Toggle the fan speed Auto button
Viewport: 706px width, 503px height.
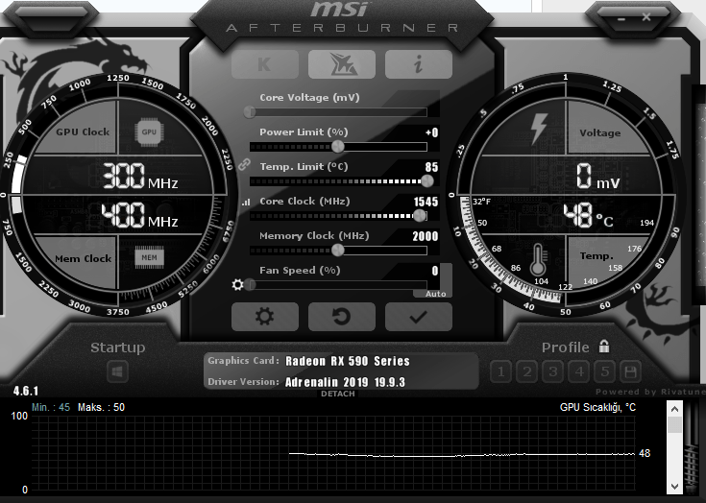click(435, 294)
